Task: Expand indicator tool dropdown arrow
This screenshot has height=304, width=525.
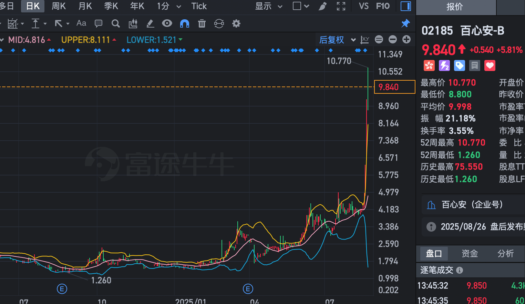Action: tap(22, 24)
